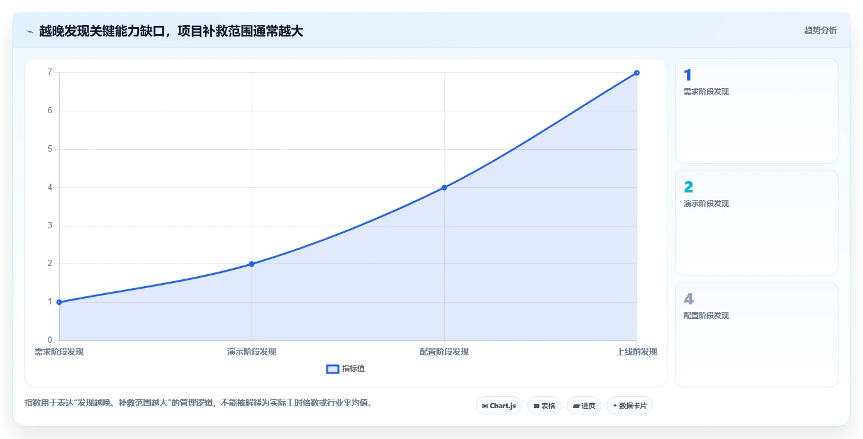Toggle the 指标值 legend color box
The image size is (863, 439).
pos(333,369)
